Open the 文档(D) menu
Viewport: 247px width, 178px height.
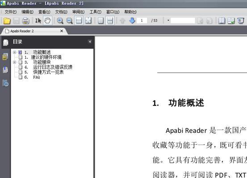pyautogui.click(x=61, y=12)
